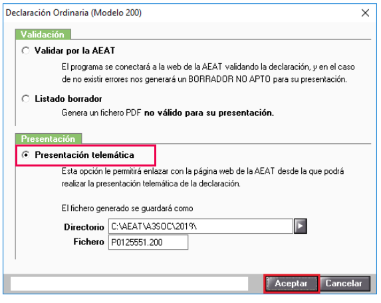Select Listado borrador radio button
Image resolution: width=381 pixels, height=303 pixels.
25,99
